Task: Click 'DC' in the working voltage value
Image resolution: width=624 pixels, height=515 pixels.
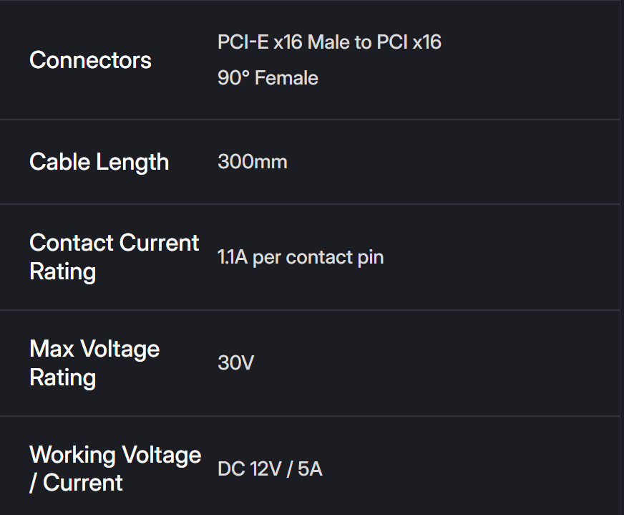Action: (x=231, y=470)
